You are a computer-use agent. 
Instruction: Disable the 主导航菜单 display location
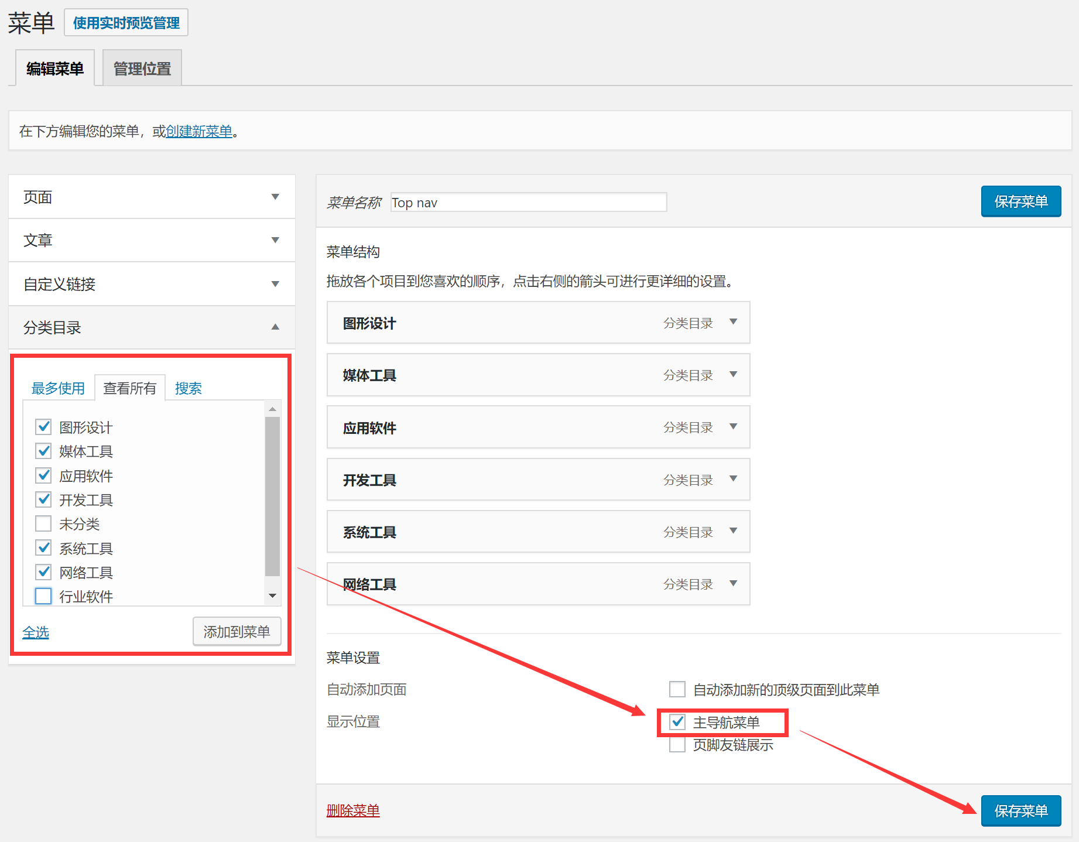(x=677, y=722)
